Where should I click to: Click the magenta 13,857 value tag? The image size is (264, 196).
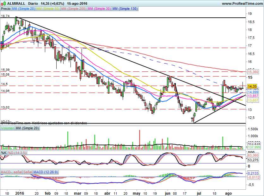253,96
